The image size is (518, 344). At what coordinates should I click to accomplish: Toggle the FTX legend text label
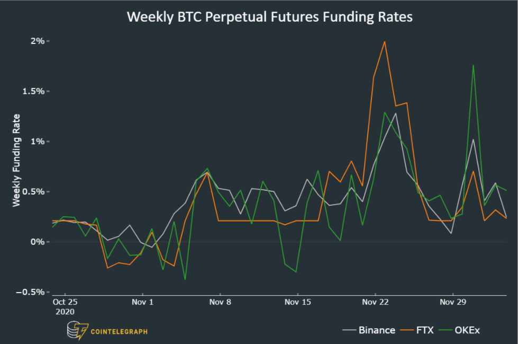pos(425,330)
